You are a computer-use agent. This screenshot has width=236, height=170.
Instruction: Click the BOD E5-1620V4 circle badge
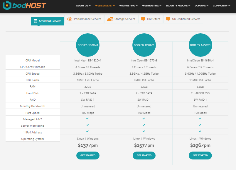88,45
